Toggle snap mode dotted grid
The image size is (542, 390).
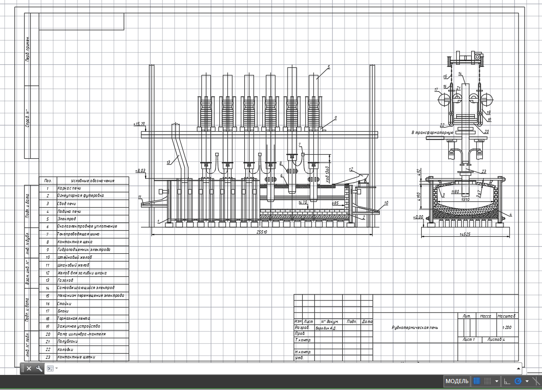(488, 381)
